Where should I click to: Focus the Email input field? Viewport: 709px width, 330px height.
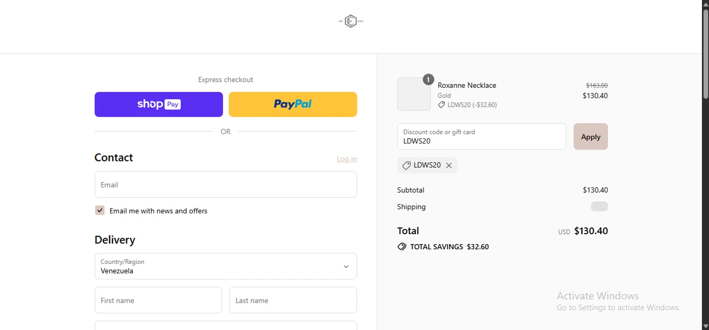(225, 185)
